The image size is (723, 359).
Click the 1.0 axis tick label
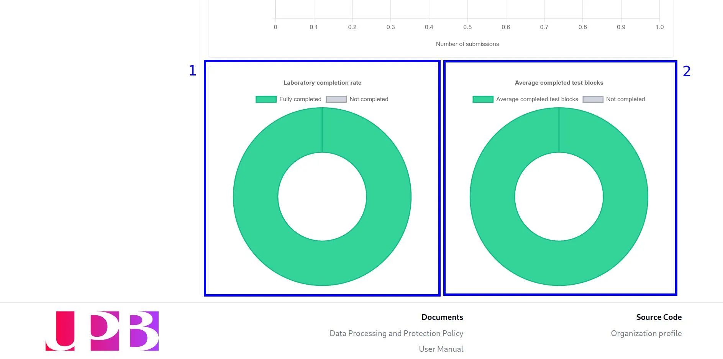click(x=659, y=27)
